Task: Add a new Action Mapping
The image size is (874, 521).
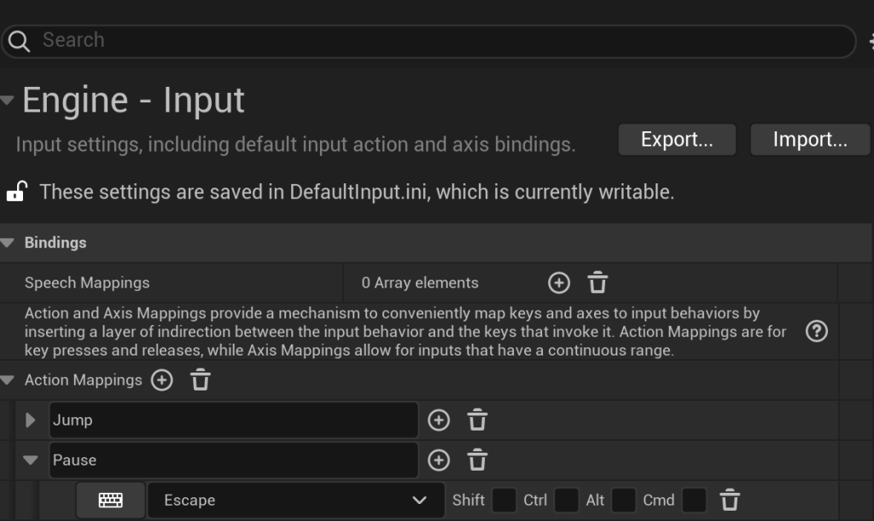Action: tap(162, 380)
